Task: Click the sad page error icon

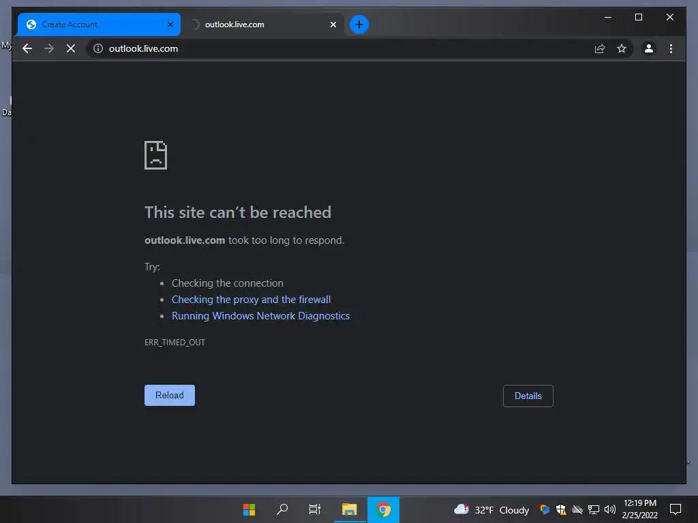Action: 156,155
